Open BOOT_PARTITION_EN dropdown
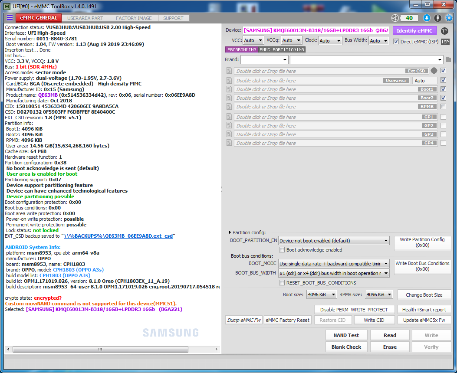 [334, 241]
